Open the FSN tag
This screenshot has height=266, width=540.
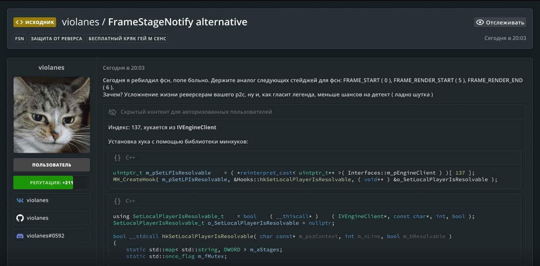(20, 39)
